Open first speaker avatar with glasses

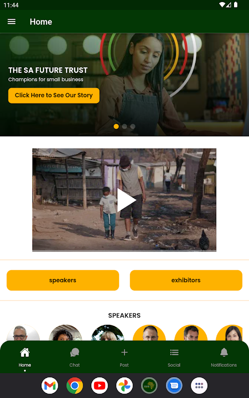23,332
